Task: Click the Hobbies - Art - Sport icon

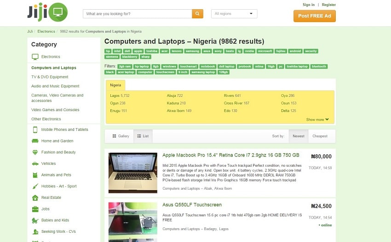Action: point(35,186)
